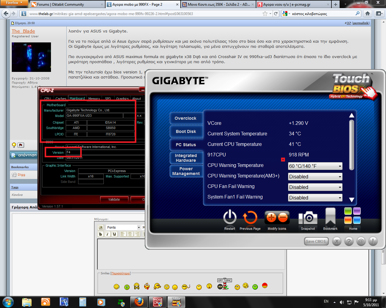Viewport: 386px width, 308px height.
Task: Click the Touch BIOS settings vertical scrollbar
Action: (352, 145)
